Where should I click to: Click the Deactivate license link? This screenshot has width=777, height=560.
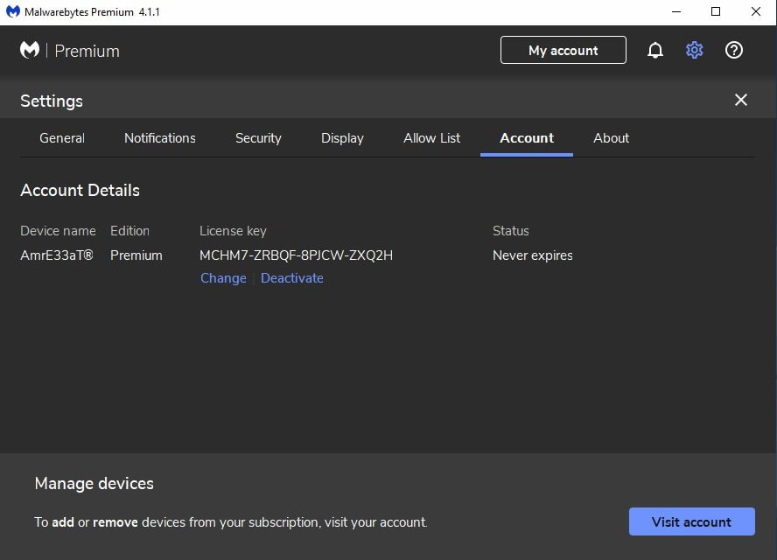tap(292, 278)
